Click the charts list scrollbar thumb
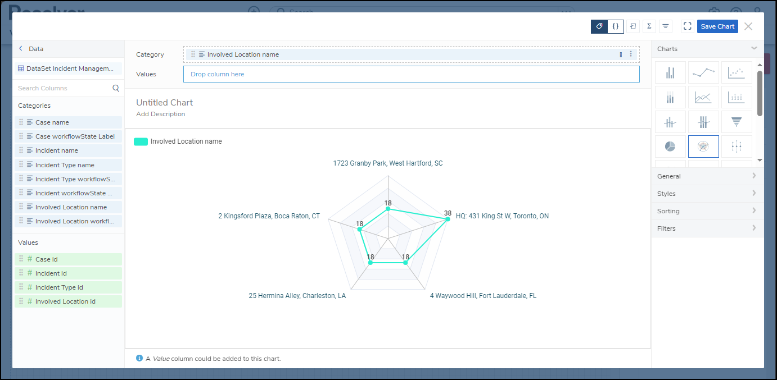 pos(760,93)
